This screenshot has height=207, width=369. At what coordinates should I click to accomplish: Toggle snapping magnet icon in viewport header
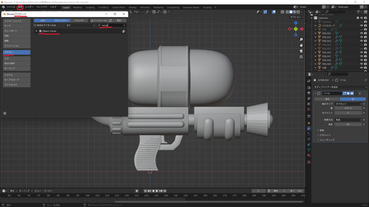click(x=153, y=12)
